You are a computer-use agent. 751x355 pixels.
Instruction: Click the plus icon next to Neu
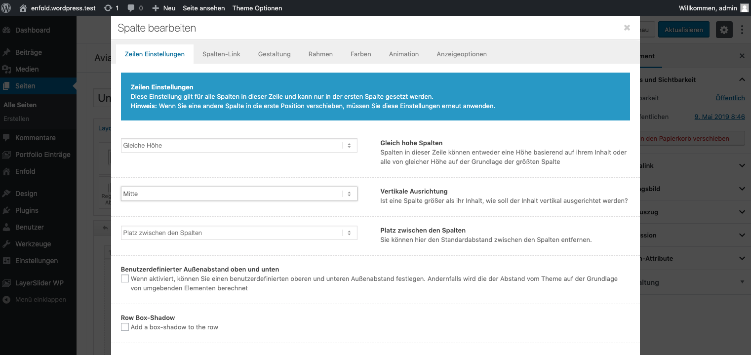coord(156,8)
